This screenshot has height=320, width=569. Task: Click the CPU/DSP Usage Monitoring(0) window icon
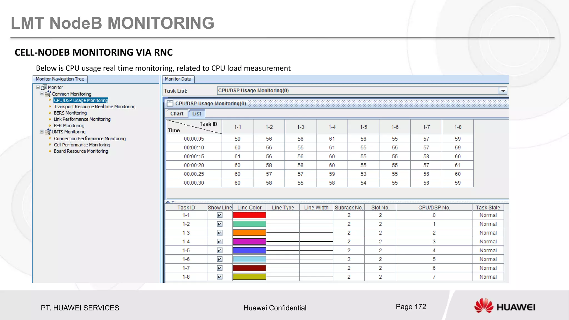[170, 103]
